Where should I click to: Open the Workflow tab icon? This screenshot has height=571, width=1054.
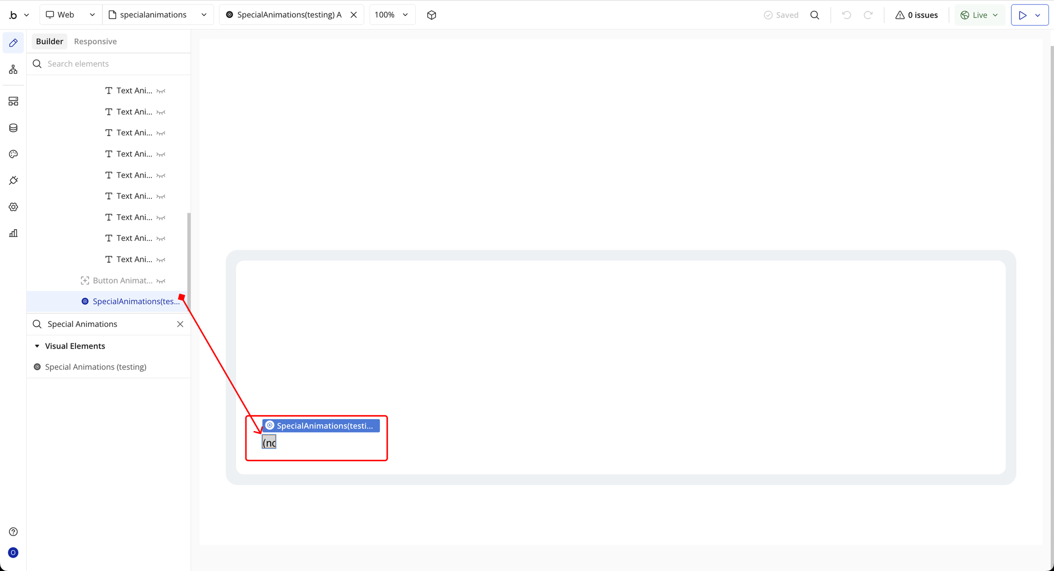(x=13, y=69)
